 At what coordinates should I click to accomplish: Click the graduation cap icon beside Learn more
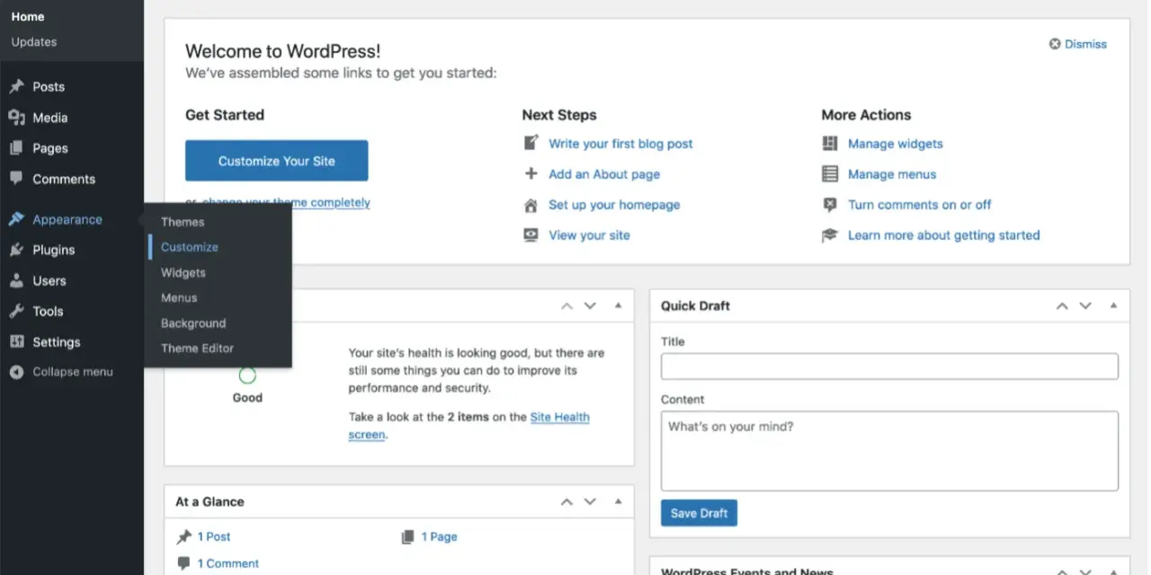point(830,235)
